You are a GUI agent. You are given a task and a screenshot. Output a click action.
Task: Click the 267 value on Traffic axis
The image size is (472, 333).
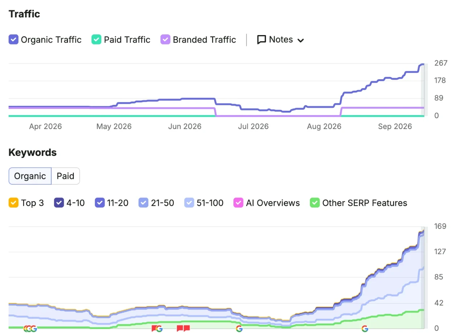pyautogui.click(x=441, y=63)
